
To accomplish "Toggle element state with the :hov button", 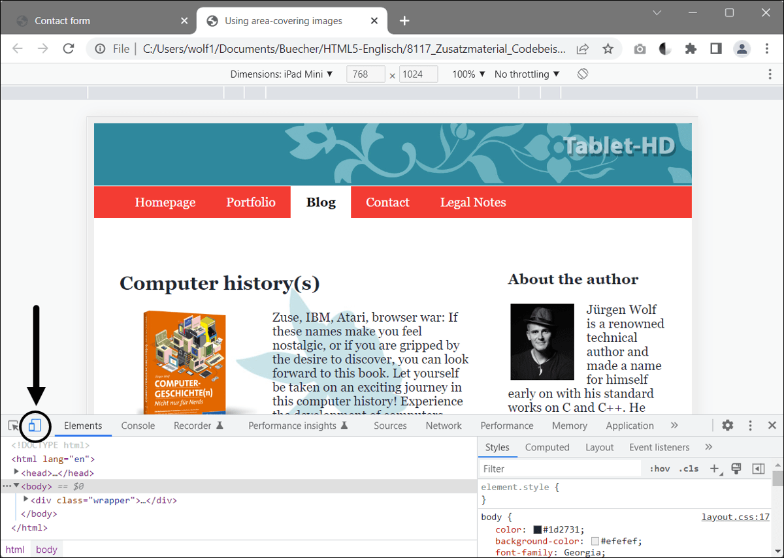I will [x=660, y=468].
